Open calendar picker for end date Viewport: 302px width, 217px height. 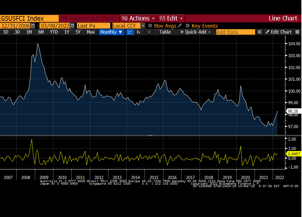[72, 26]
